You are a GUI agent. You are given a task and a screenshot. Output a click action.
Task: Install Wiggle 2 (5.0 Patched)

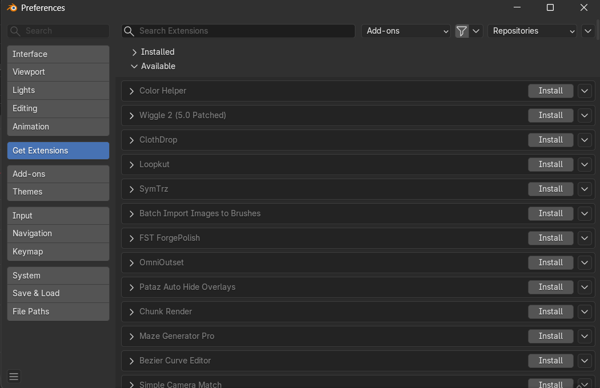551,115
